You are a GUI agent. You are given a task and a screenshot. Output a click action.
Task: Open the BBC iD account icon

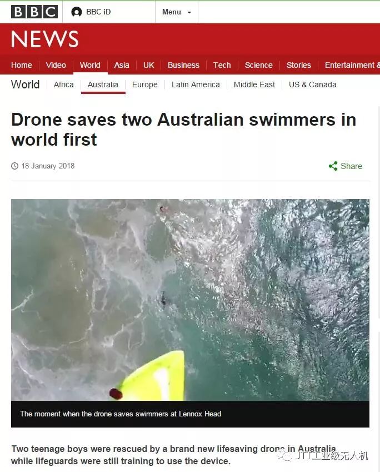[x=77, y=12]
